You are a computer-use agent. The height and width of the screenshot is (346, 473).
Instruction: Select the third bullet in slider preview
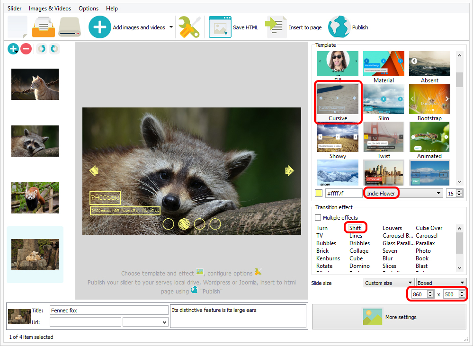(200, 224)
